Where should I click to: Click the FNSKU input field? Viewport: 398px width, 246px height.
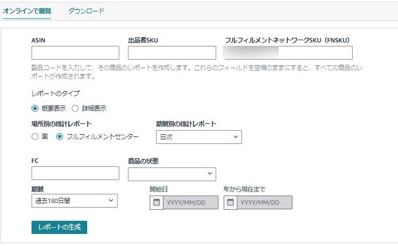point(288,53)
